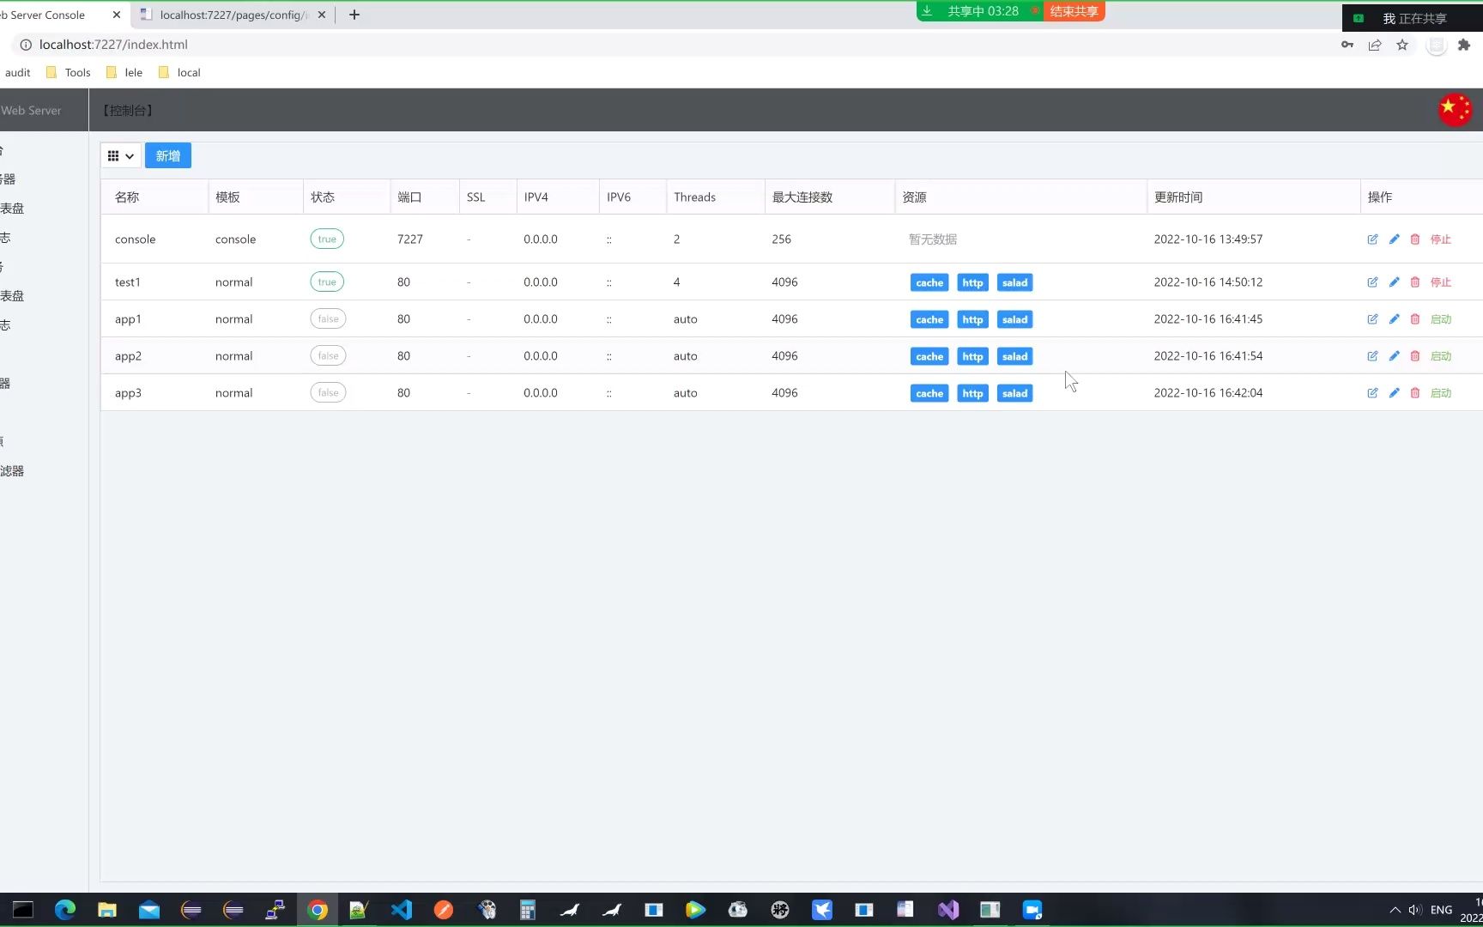
Task: Open the browser extensions puzzle icon
Action: click(1464, 45)
